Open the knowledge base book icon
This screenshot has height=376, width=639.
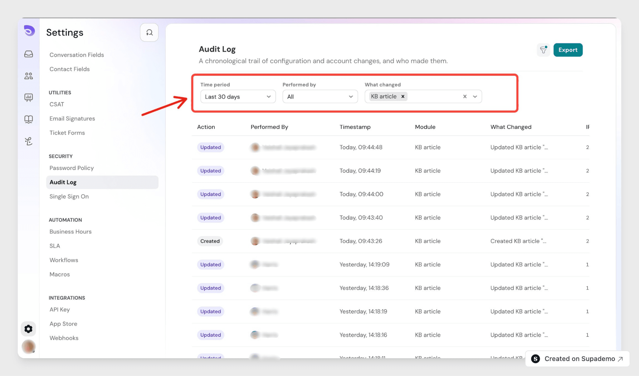(x=28, y=119)
